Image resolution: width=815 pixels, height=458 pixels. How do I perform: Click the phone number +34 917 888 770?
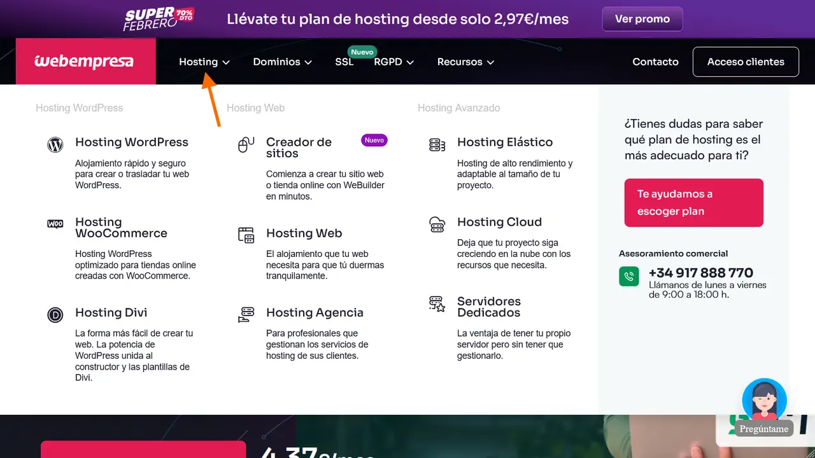point(701,273)
